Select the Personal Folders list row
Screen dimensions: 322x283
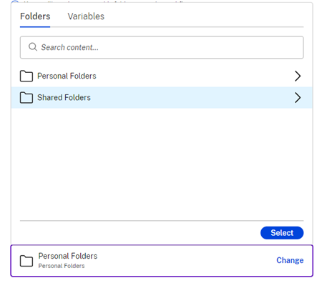pos(162,76)
